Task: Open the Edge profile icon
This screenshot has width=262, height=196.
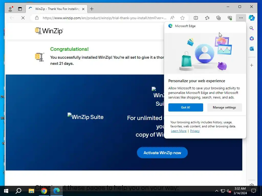Action: click(10, 9)
